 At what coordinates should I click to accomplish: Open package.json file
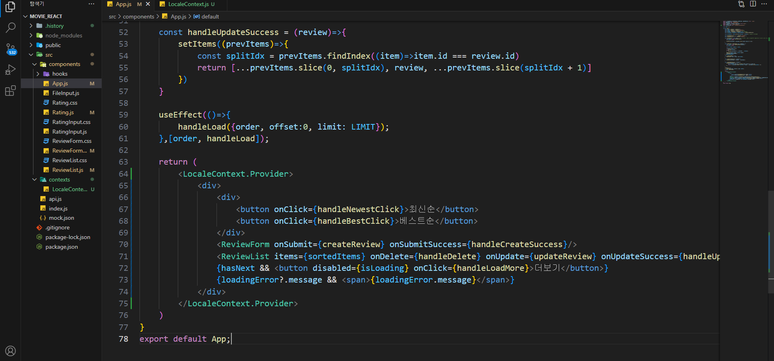tap(62, 247)
